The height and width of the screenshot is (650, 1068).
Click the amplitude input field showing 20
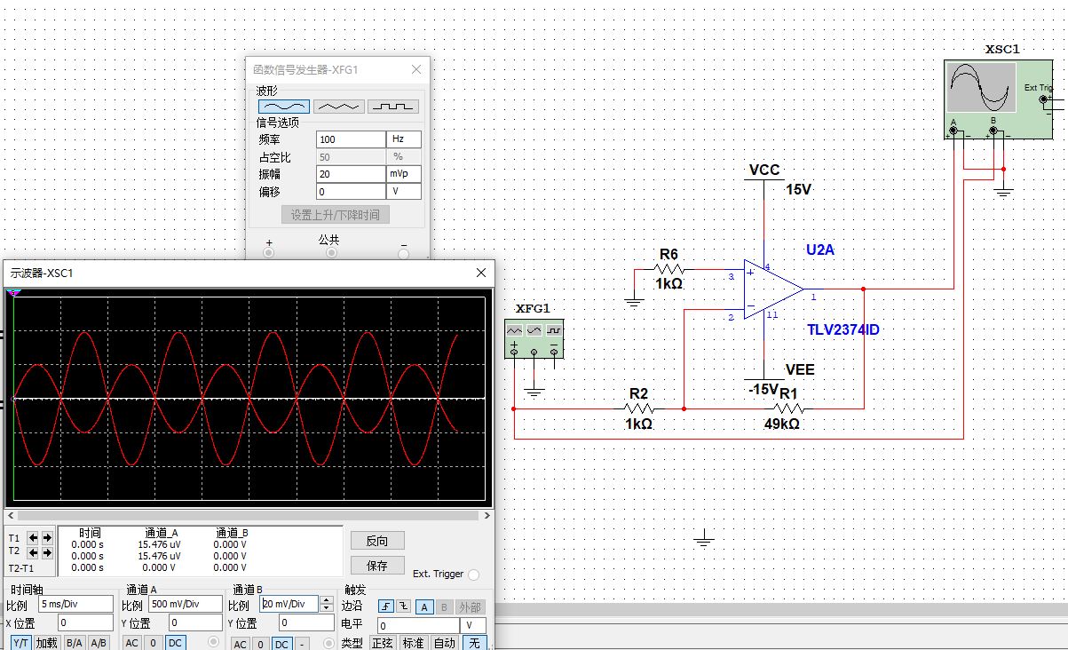click(351, 174)
